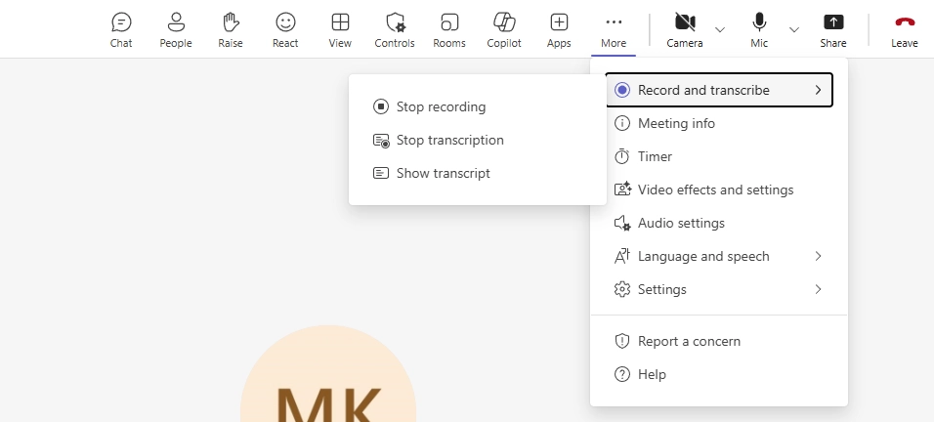
Task: Choose Report a concern
Action: (x=719, y=341)
